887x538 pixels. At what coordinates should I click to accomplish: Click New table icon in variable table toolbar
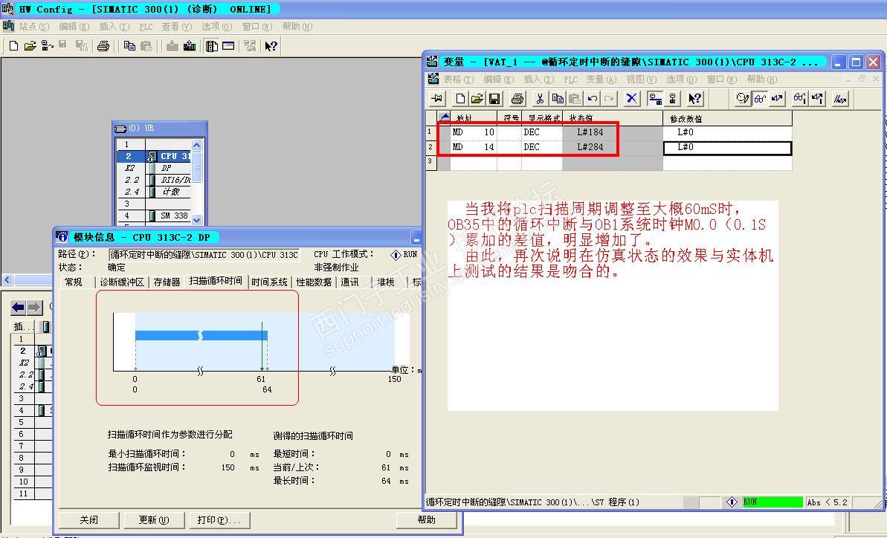tap(460, 99)
